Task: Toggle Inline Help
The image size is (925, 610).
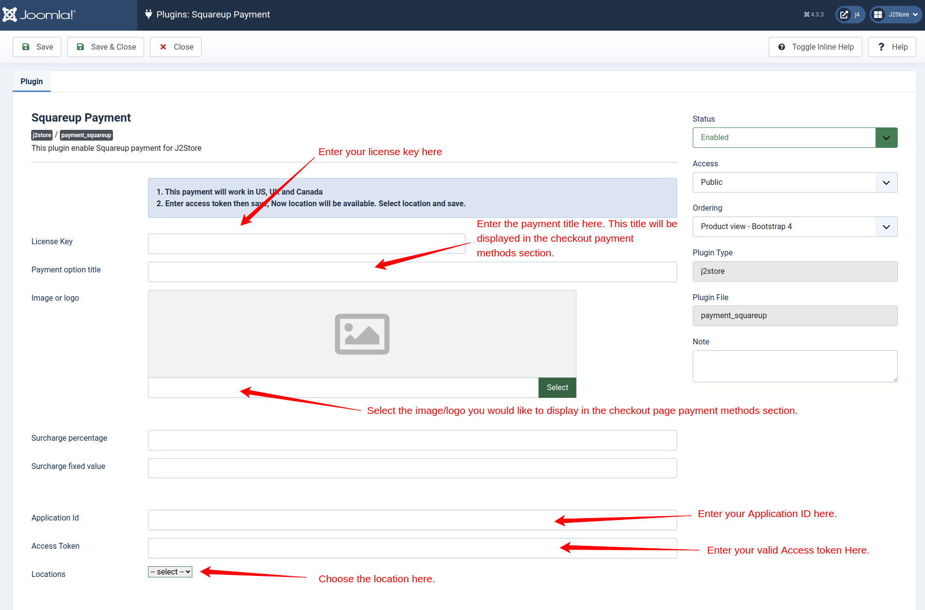Action: click(815, 47)
